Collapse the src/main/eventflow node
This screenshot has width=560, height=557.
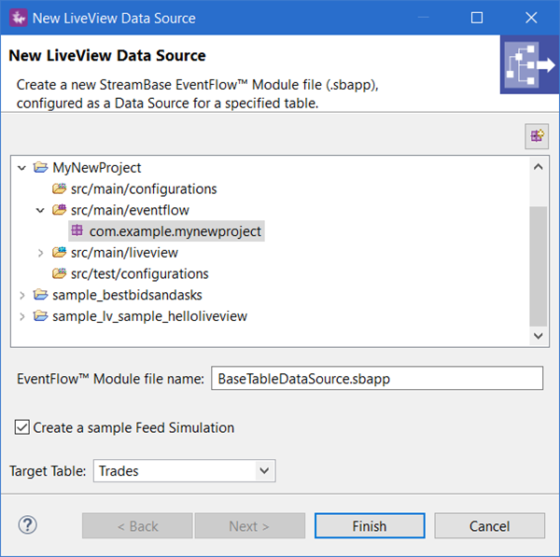click(40, 210)
